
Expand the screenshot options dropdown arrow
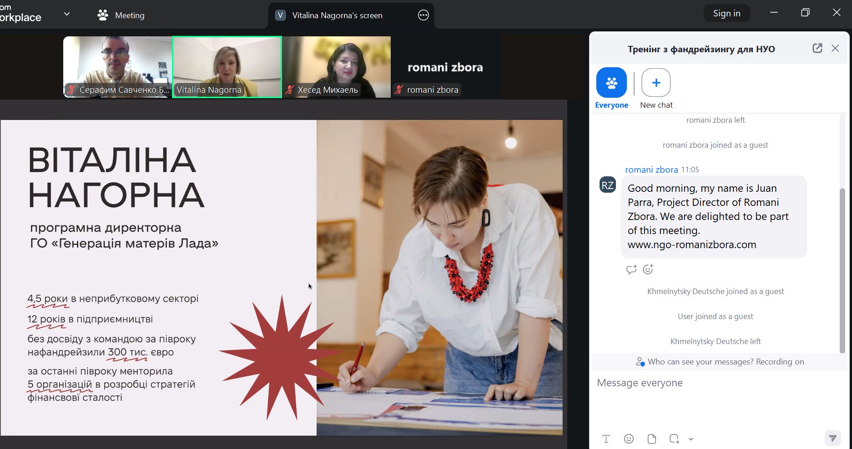point(691,439)
